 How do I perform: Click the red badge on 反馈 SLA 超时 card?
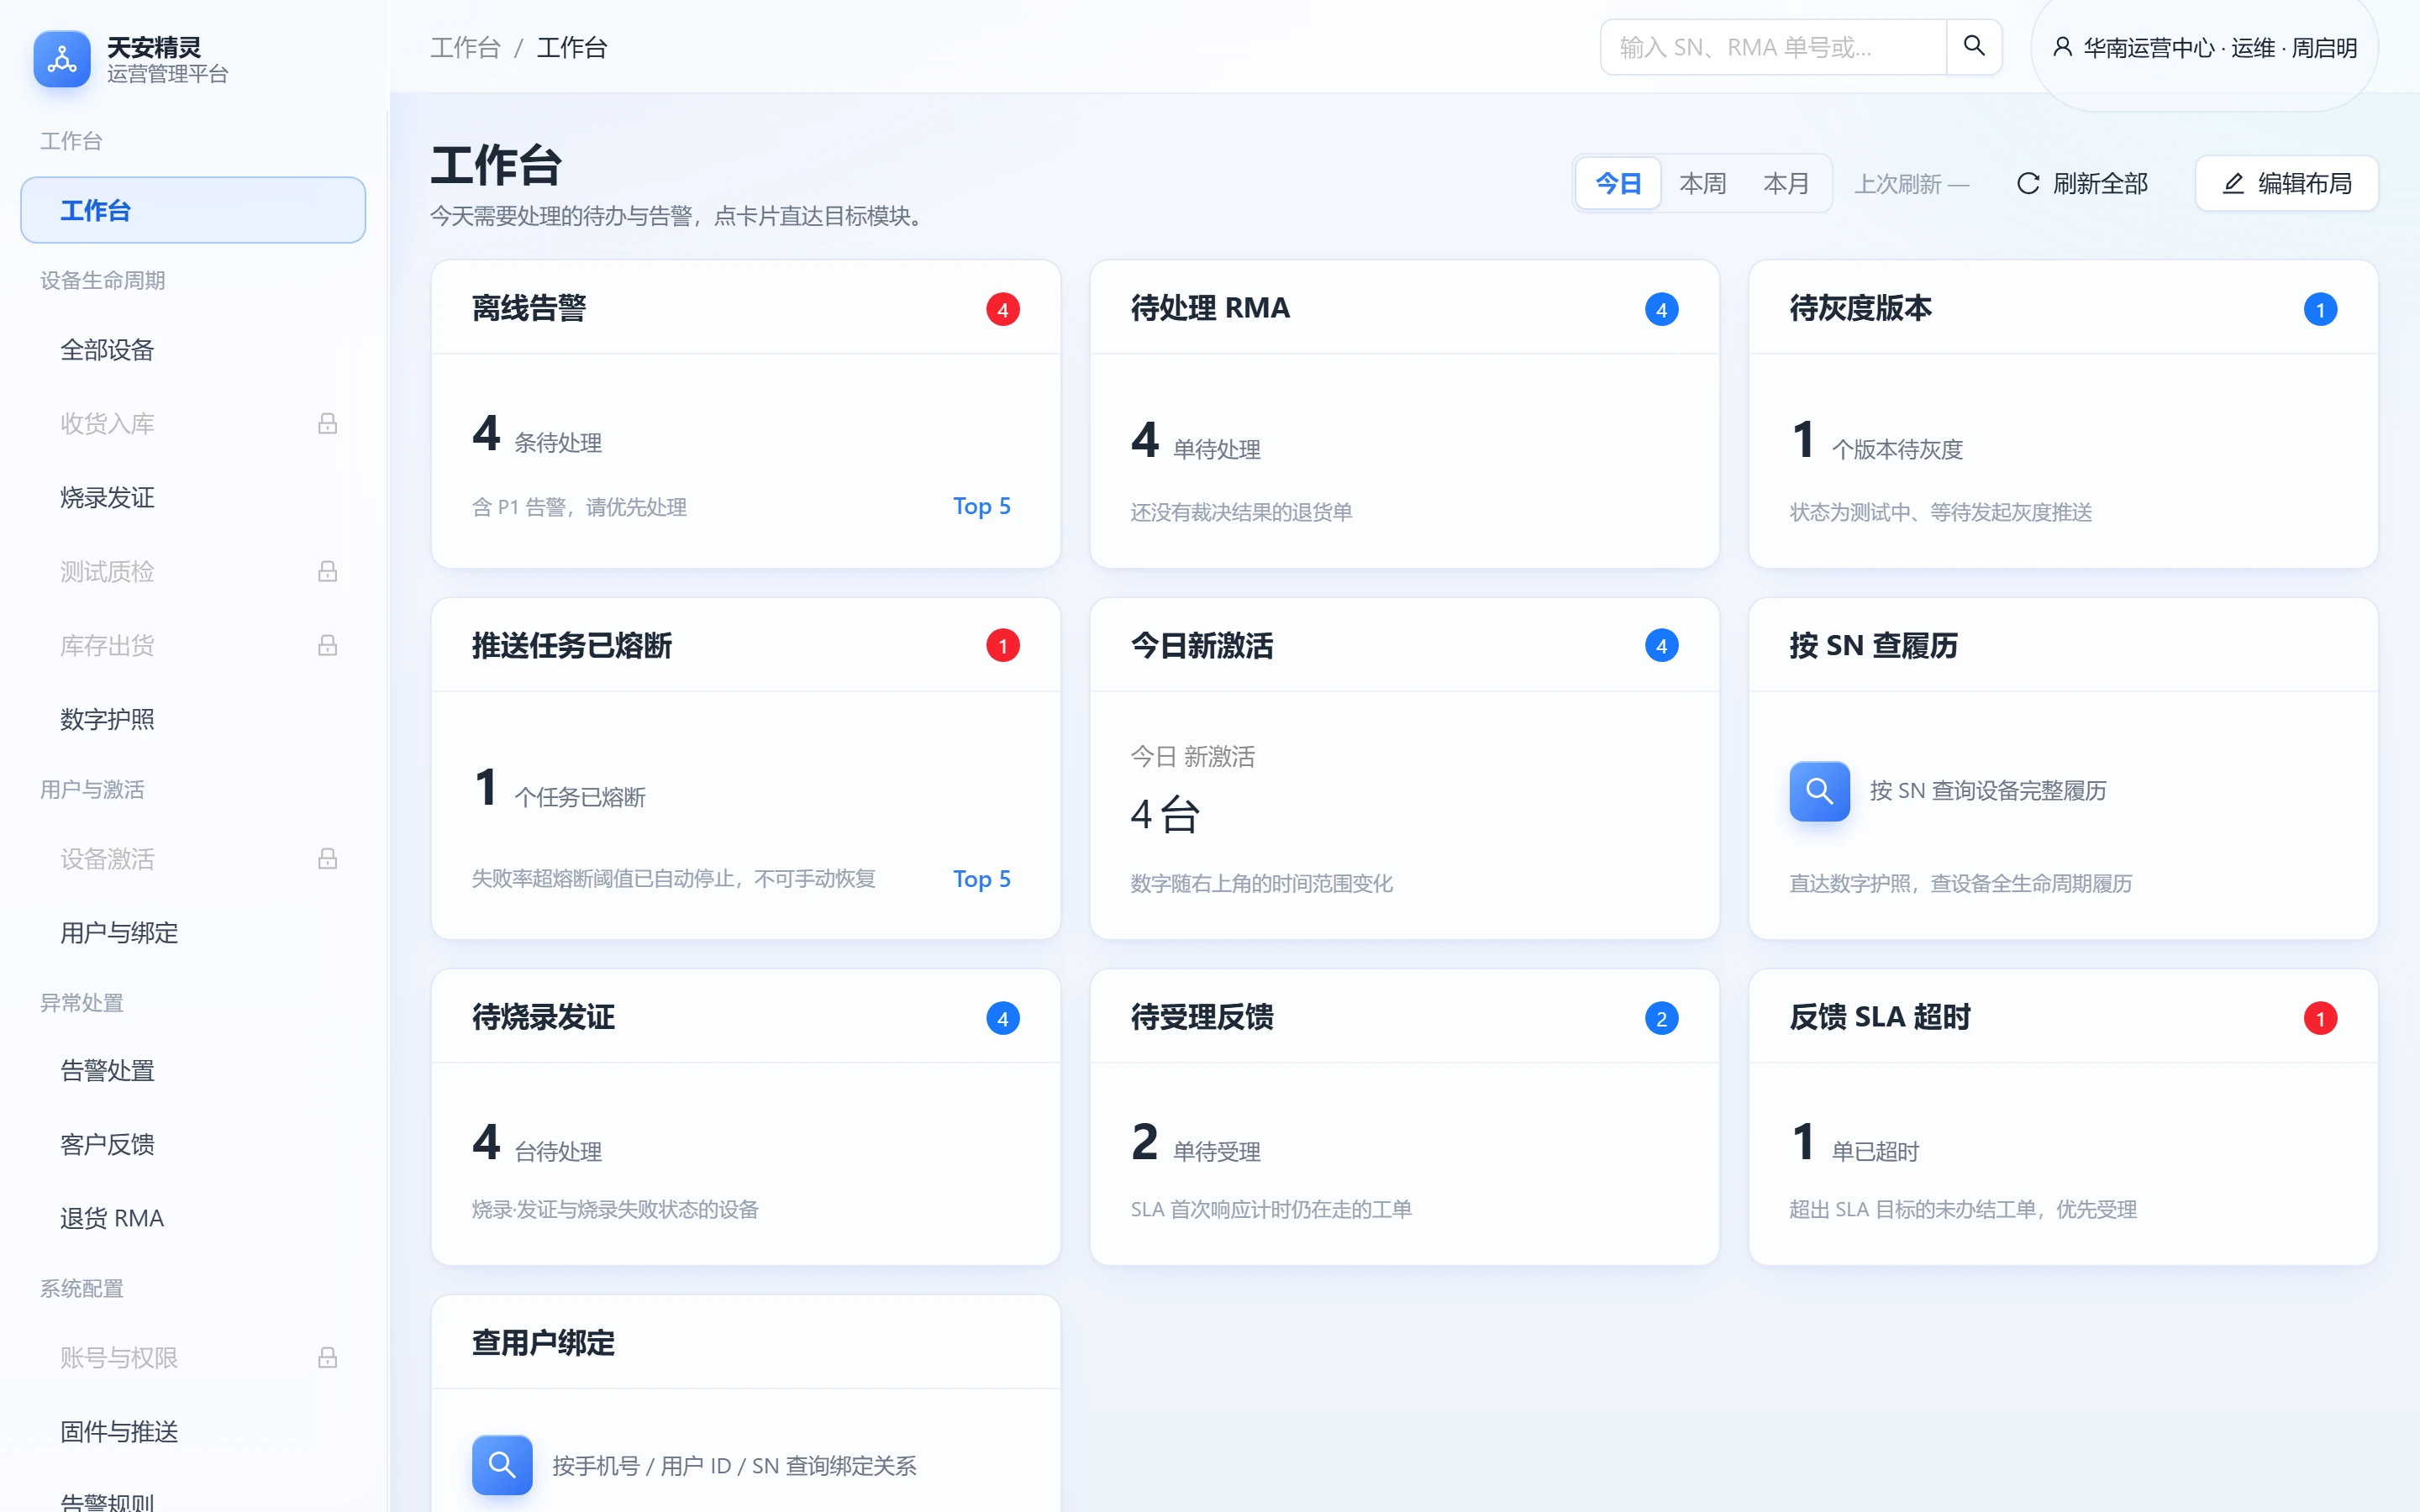click(x=2320, y=1018)
